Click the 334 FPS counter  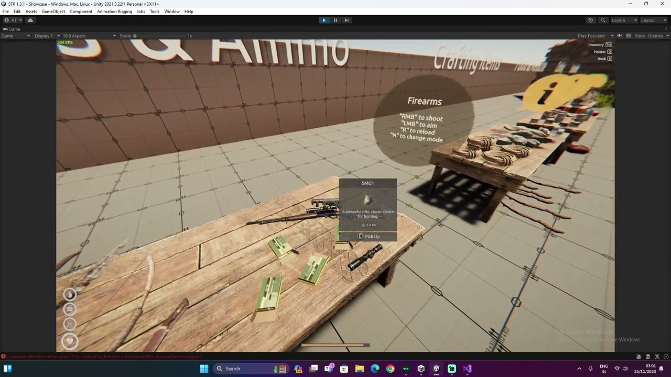point(65,42)
